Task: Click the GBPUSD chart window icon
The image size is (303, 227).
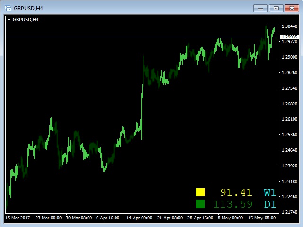Action: [x=8, y=9]
